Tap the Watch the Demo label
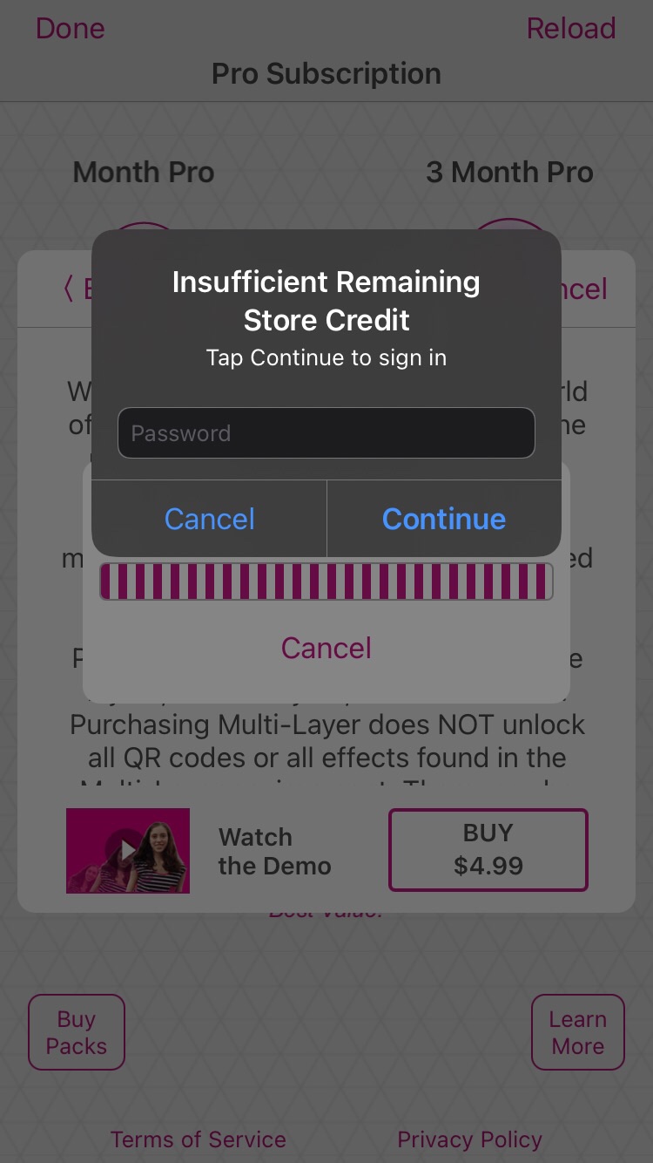Viewport: 653px width, 1163px height. (x=274, y=851)
